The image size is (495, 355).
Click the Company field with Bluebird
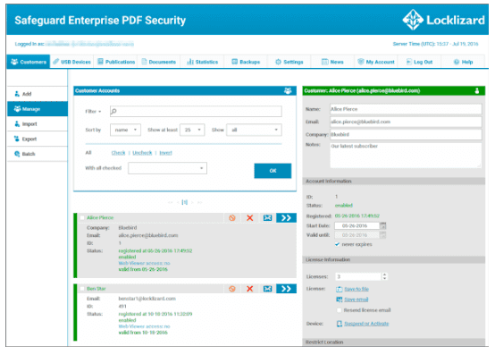406,134
